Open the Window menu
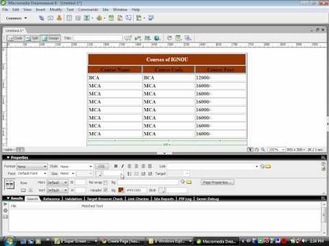Viewport: 329px width, 246px height. coord(120,10)
